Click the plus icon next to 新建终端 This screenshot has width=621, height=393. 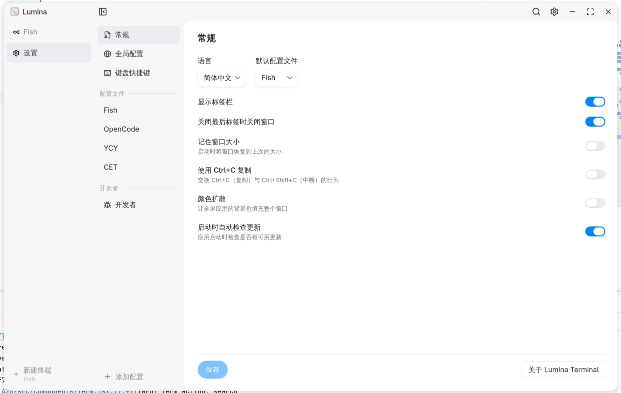coord(16,374)
